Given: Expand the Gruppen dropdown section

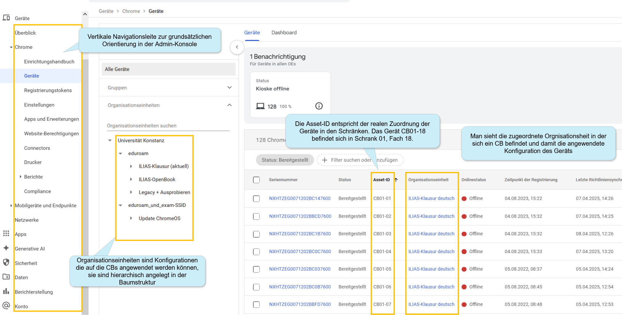Looking at the screenshot, I should click(229, 87).
